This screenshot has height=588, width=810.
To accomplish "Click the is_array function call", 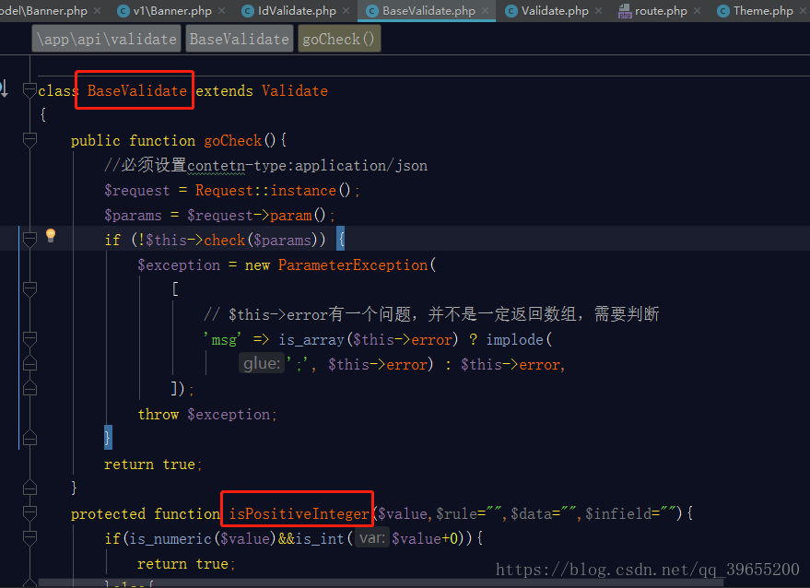I will (311, 339).
